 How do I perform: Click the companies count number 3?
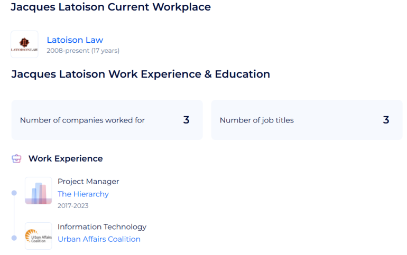tap(186, 120)
